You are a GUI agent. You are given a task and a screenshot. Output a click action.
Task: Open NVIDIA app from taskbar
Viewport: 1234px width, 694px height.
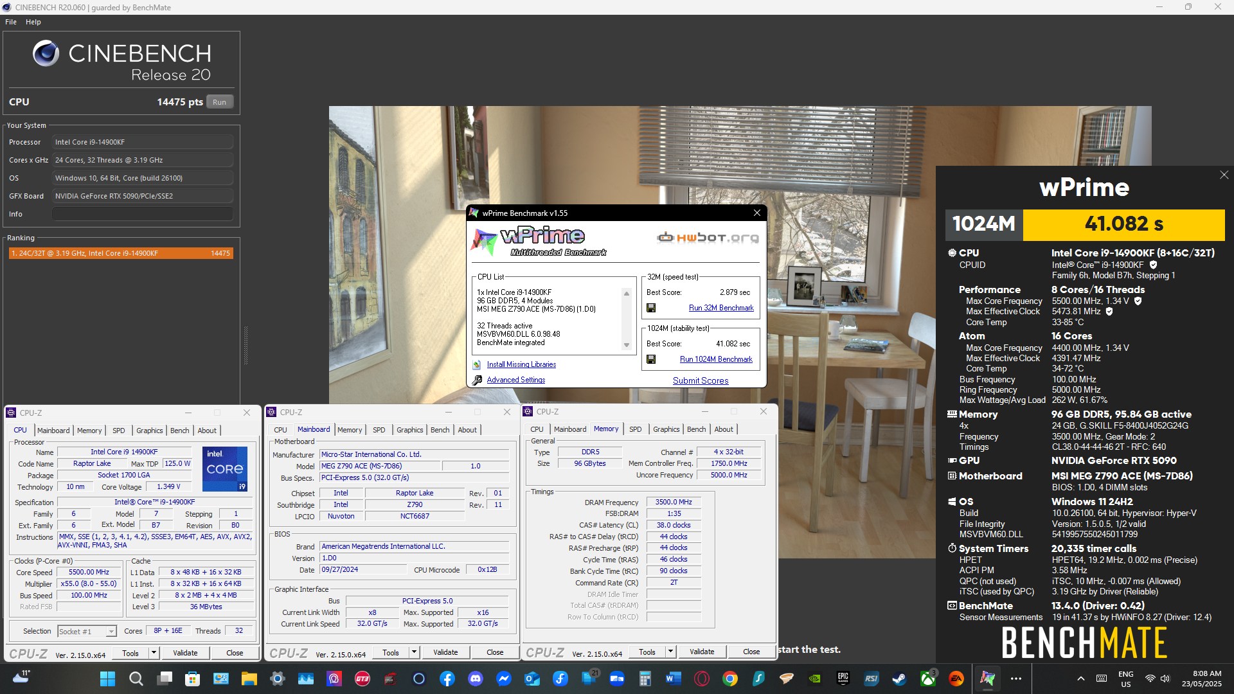point(815,679)
